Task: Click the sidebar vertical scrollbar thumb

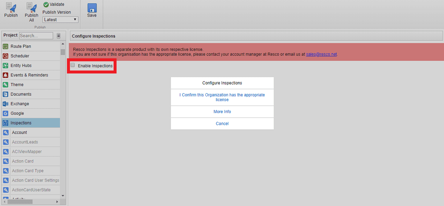Action: (x=63, y=52)
